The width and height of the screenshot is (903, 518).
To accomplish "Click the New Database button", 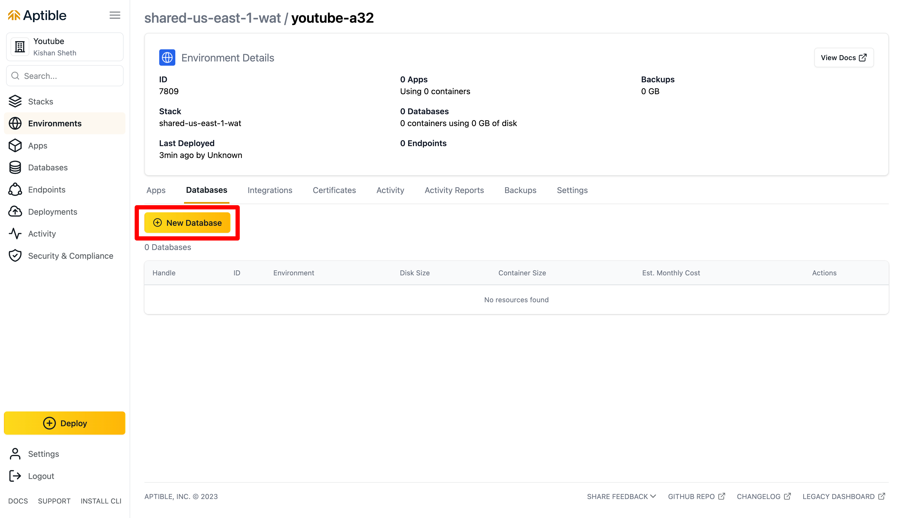I will (x=187, y=223).
